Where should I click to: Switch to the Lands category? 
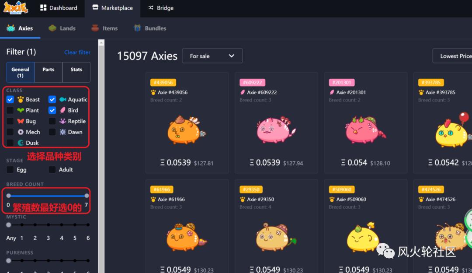click(x=62, y=28)
